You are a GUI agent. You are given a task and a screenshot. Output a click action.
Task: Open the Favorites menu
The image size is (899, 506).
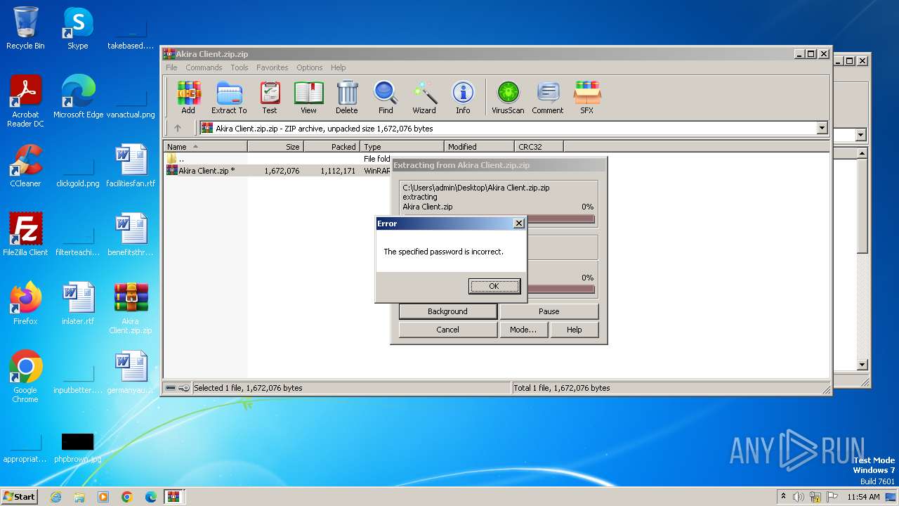pyautogui.click(x=272, y=67)
